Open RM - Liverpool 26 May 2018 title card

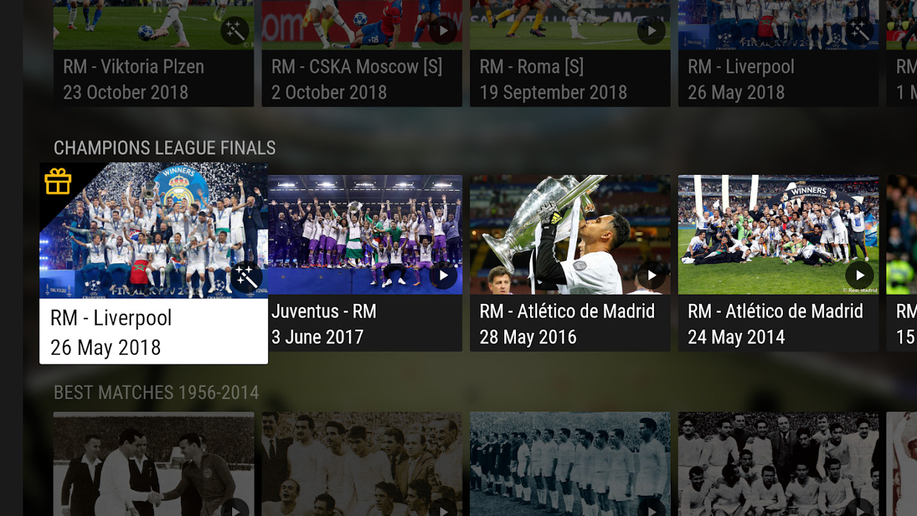pyautogui.click(x=153, y=332)
